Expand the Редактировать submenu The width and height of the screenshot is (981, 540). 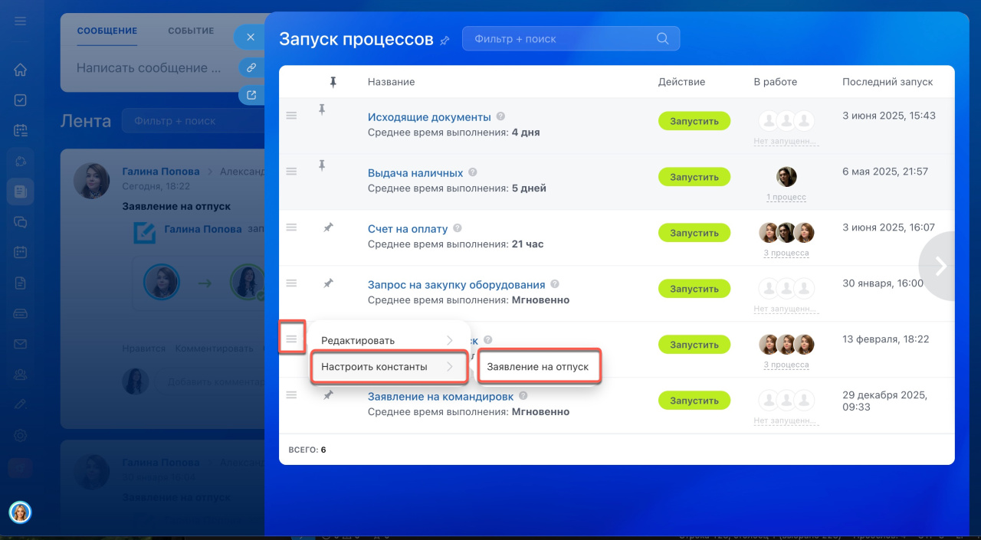coord(389,341)
